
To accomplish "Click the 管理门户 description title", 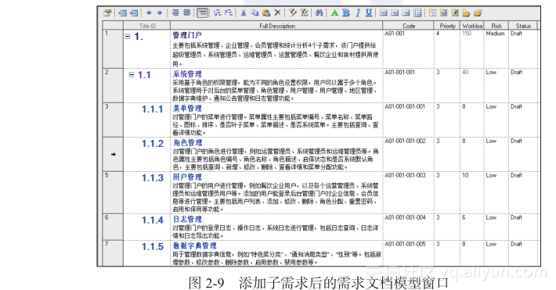I will point(187,35).
